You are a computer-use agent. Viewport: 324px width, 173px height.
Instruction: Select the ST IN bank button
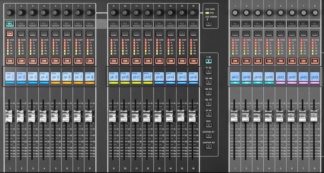(208, 115)
